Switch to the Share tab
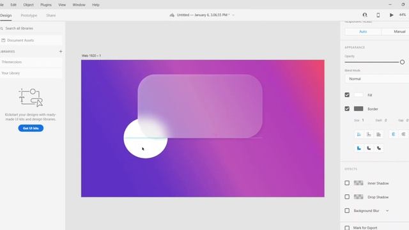Viewport: 409px width, 230px height. point(51,15)
